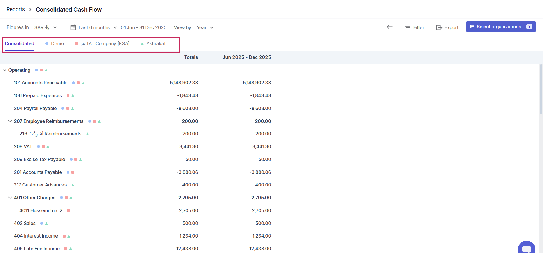Image resolution: width=543 pixels, height=253 pixels.
Task: Open the View by Year dropdown
Action: [x=205, y=27]
